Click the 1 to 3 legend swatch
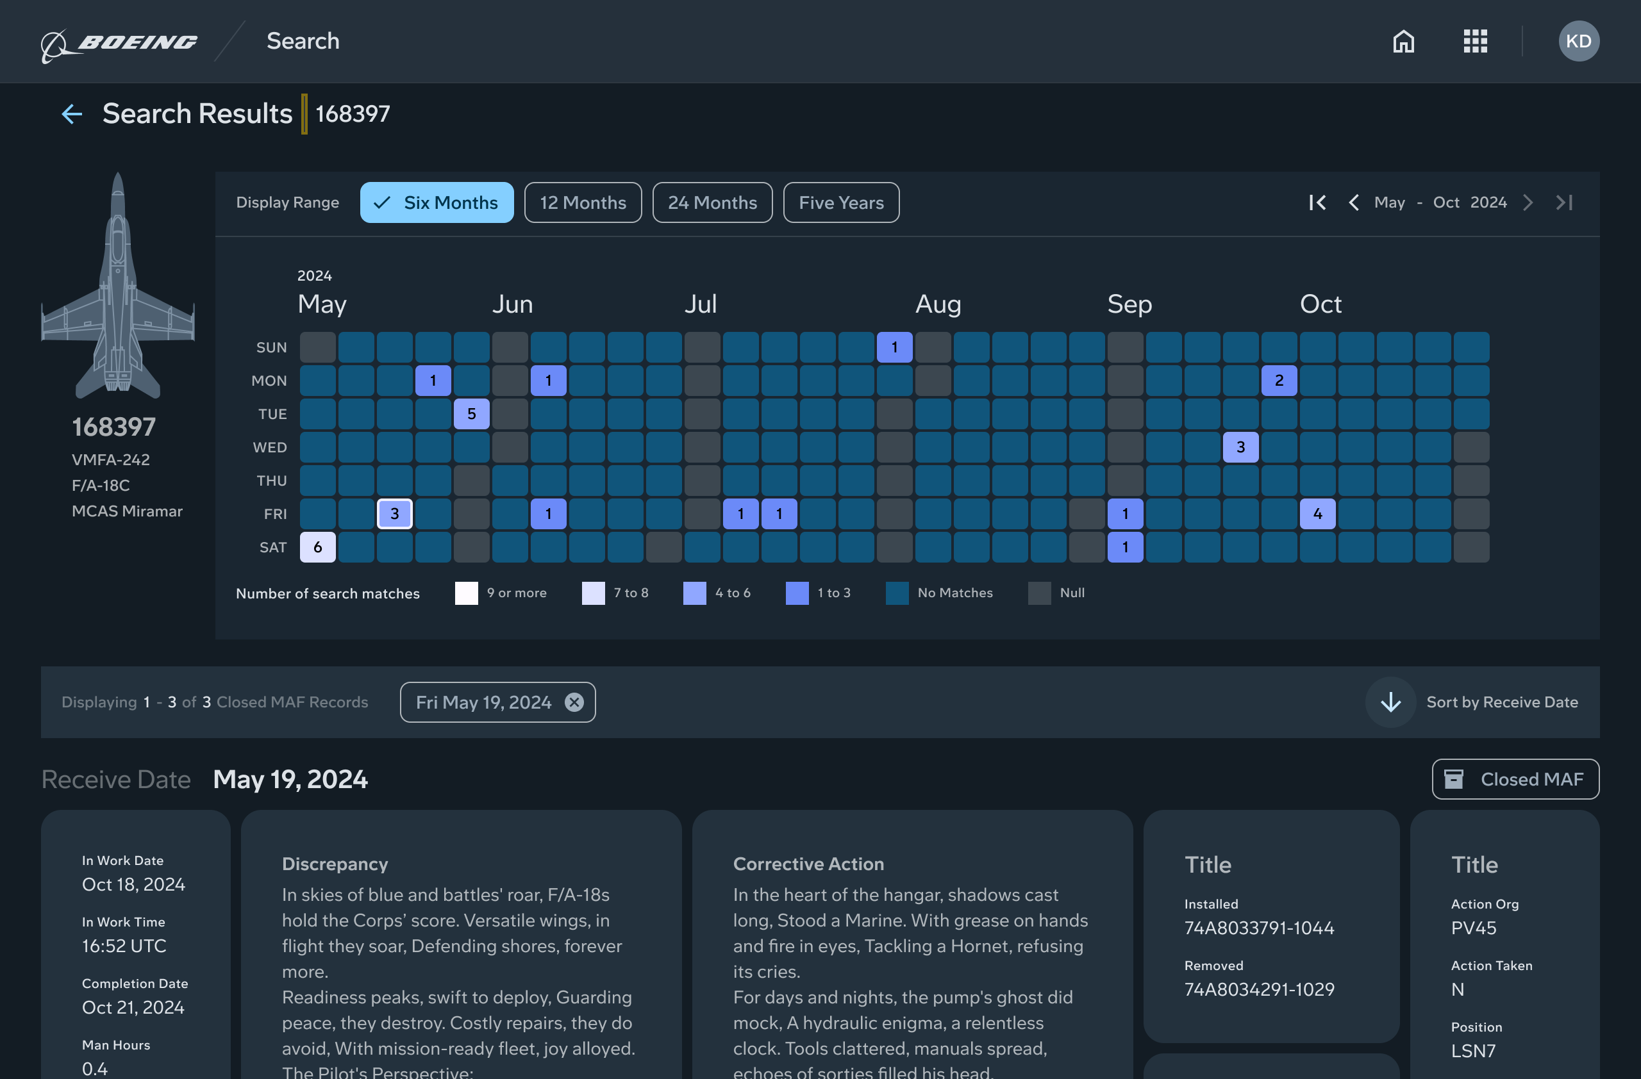This screenshot has width=1641, height=1079. pos(797,593)
